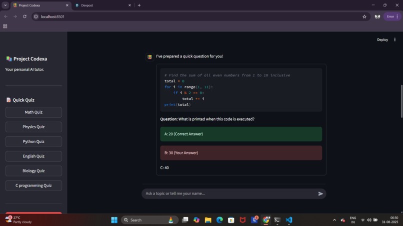This screenshot has width=403, height=226.
Task: Open ENG IN language switcher
Action: (x=353, y=220)
